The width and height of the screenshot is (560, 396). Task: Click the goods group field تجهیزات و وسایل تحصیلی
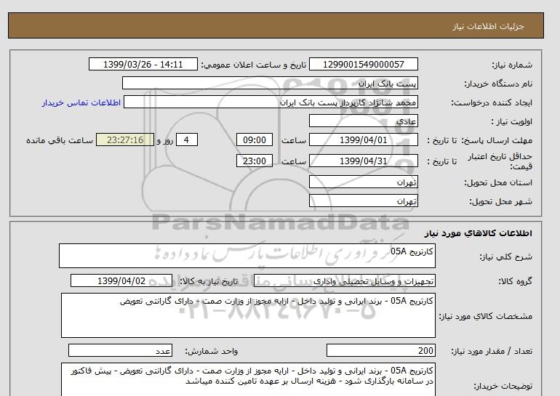pyautogui.click(x=345, y=280)
